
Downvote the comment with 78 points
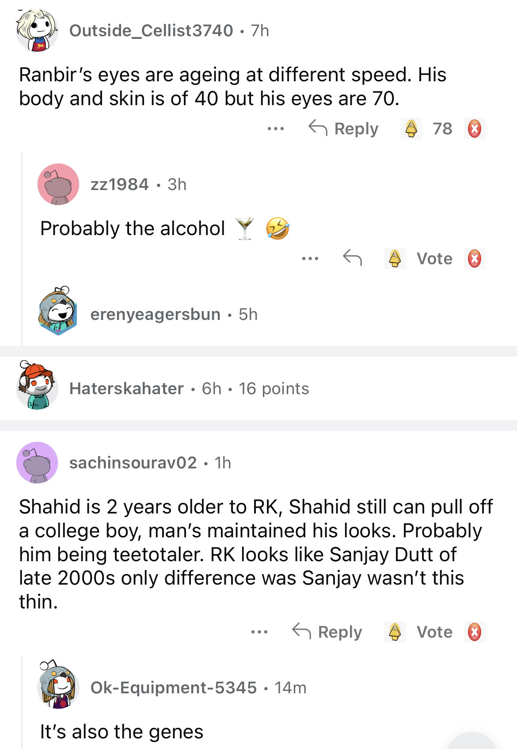pyautogui.click(x=474, y=129)
